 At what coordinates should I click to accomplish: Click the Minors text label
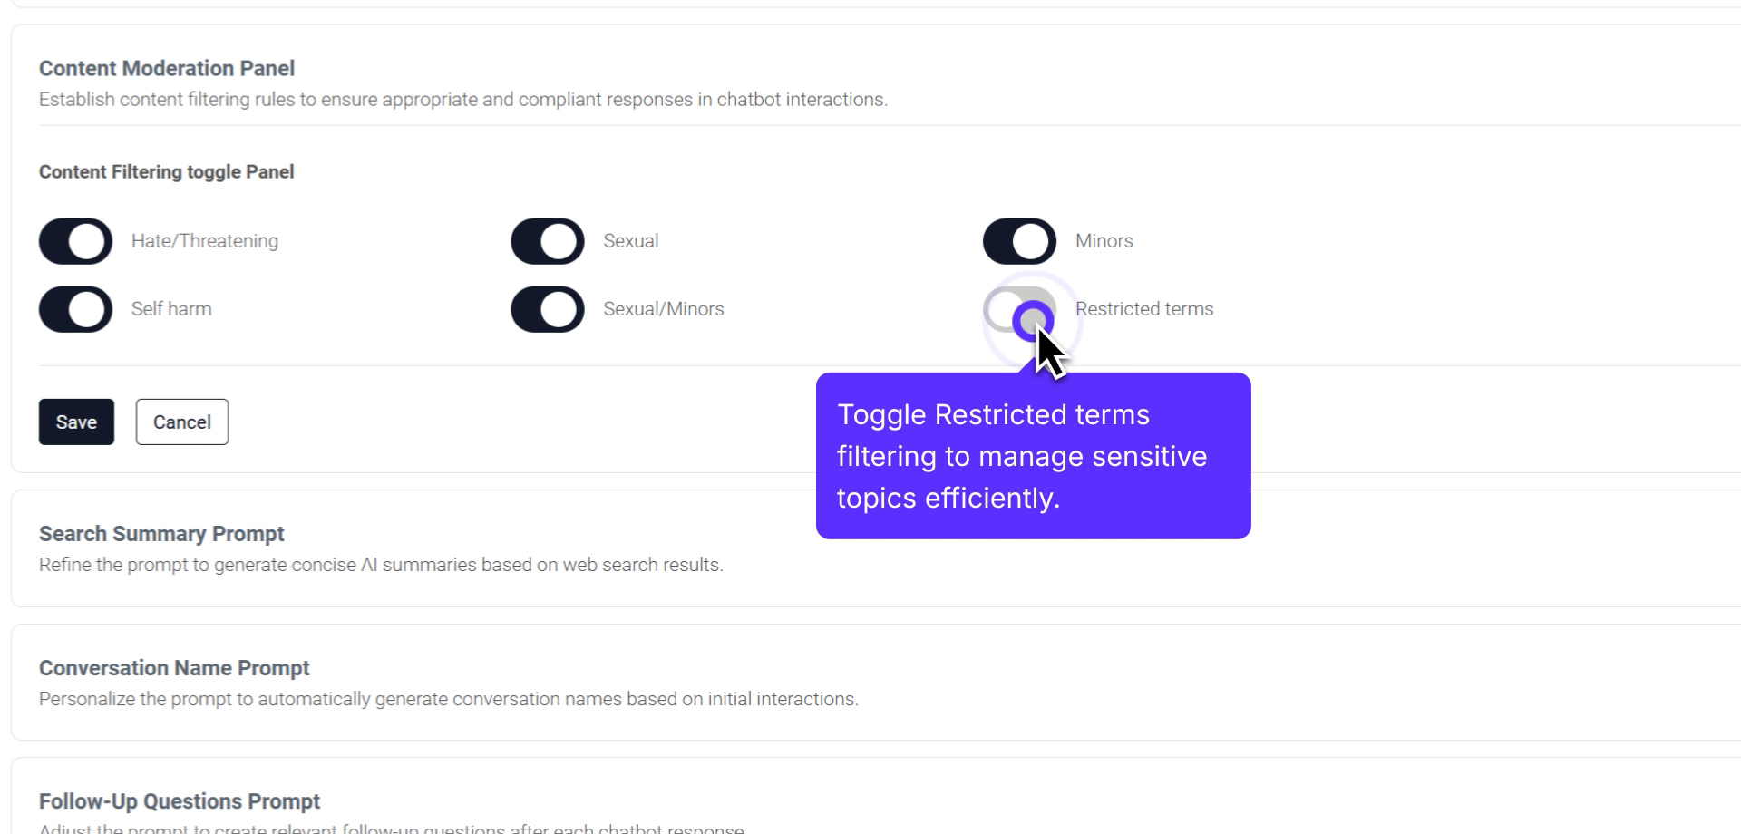click(x=1104, y=241)
